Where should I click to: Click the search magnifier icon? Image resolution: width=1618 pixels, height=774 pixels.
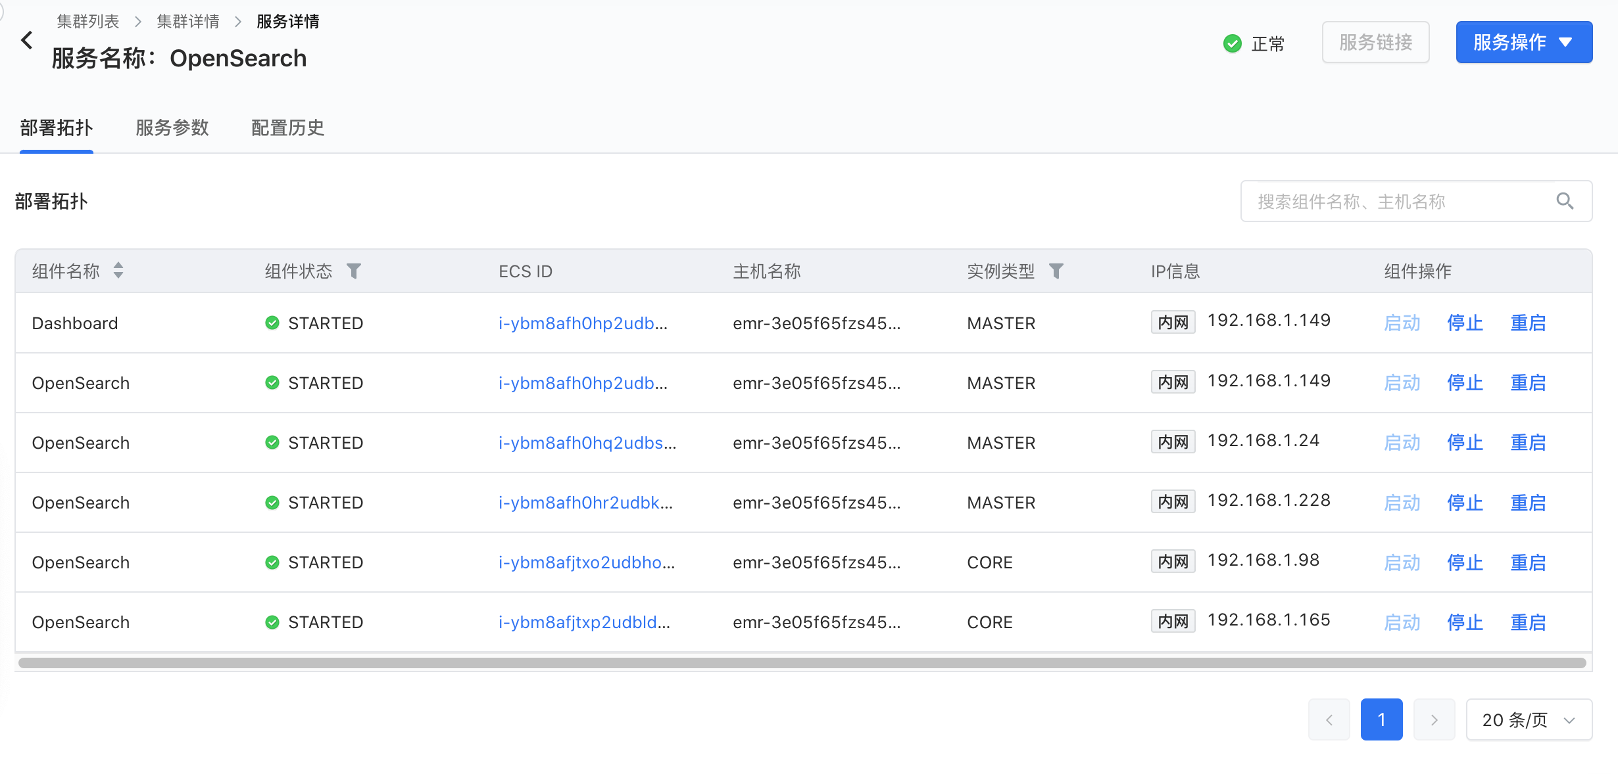1565,201
